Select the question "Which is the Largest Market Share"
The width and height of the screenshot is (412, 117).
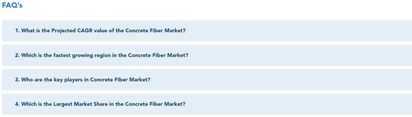[100, 104]
